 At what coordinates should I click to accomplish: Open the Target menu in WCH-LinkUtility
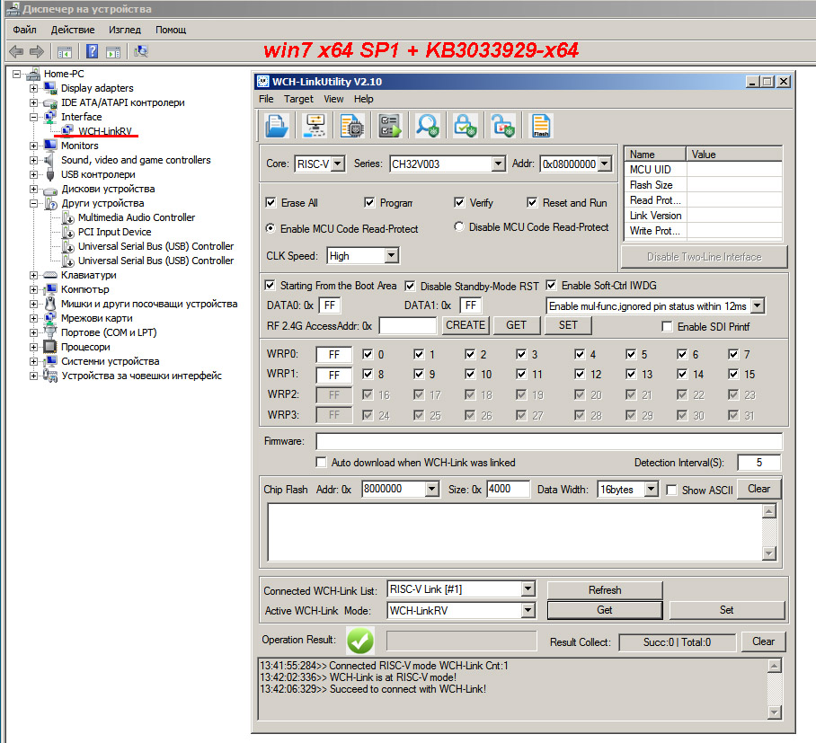pos(298,99)
